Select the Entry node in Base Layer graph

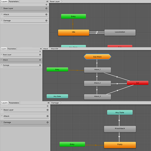click(x=73, y=16)
